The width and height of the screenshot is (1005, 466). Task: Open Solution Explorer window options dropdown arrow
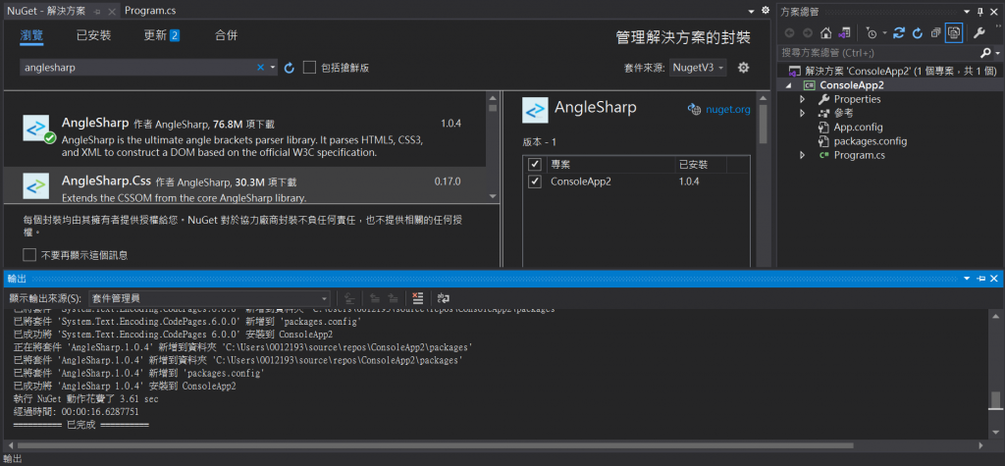point(967,12)
